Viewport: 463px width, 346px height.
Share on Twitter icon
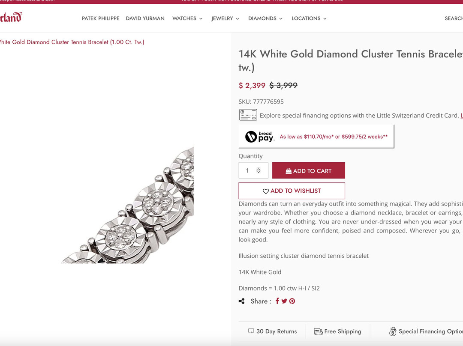(284, 301)
